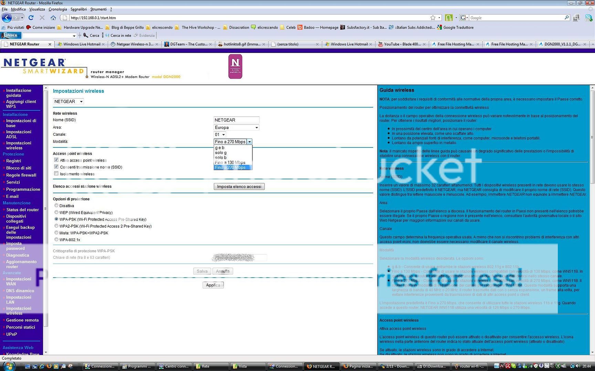Choose 'Fino a 130 Mbps' in the list
This screenshot has height=371, width=595.
pos(230,162)
